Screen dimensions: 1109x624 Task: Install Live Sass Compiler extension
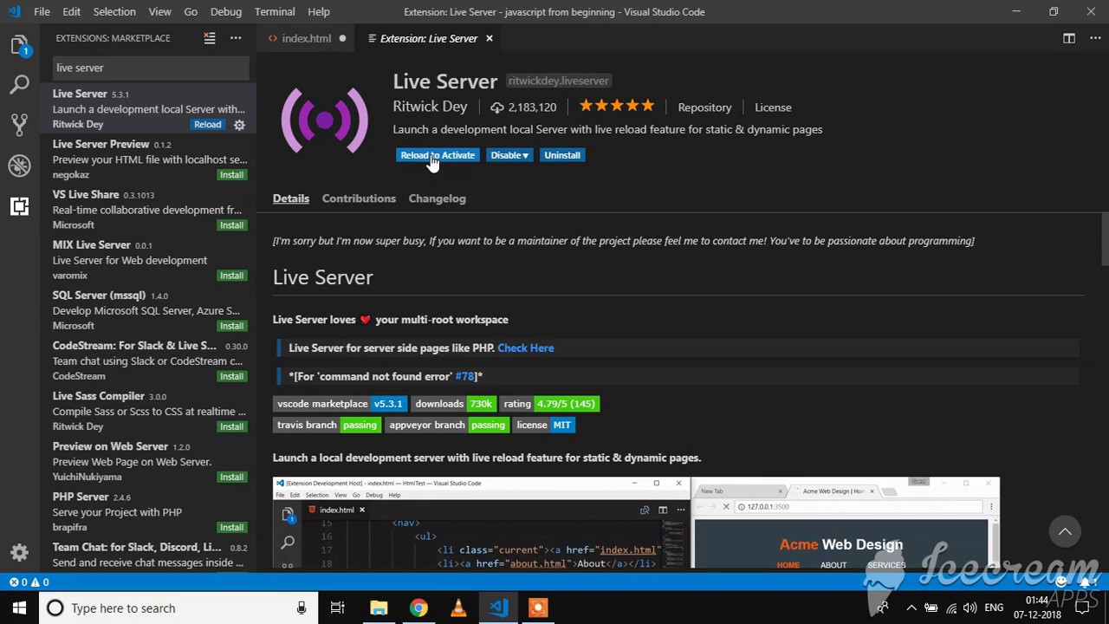tap(231, 426)
